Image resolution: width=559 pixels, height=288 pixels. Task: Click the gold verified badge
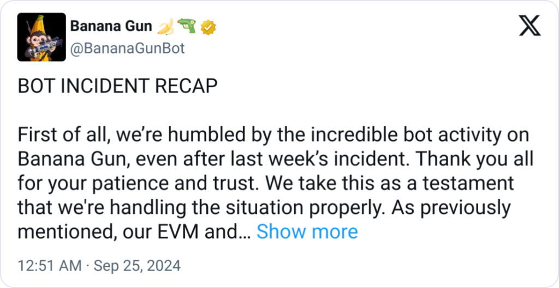pyautogui.click(x=206, y=26)
